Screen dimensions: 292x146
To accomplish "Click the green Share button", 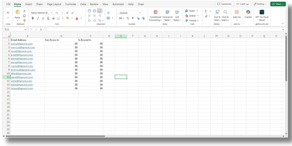I will pyautogui.click(x=278, y=4).
